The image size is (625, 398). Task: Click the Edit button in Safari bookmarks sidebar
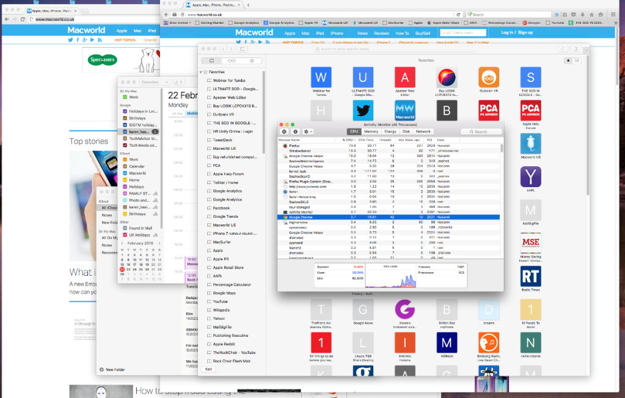click(208, 369)
